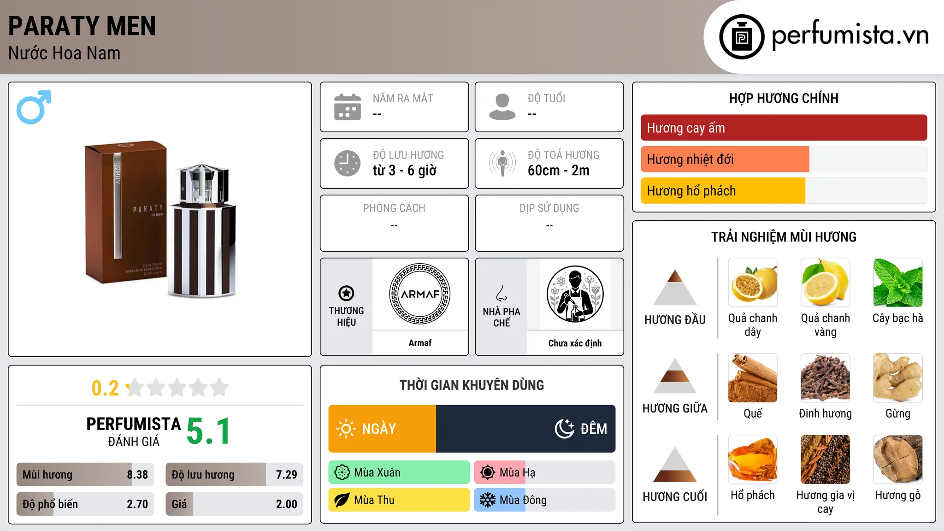Click the clock icon beside Độ lưu hương

click(348, 163)
